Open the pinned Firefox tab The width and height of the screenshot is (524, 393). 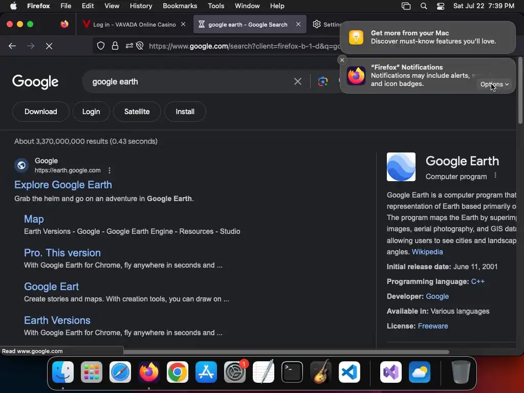[64, 24]
